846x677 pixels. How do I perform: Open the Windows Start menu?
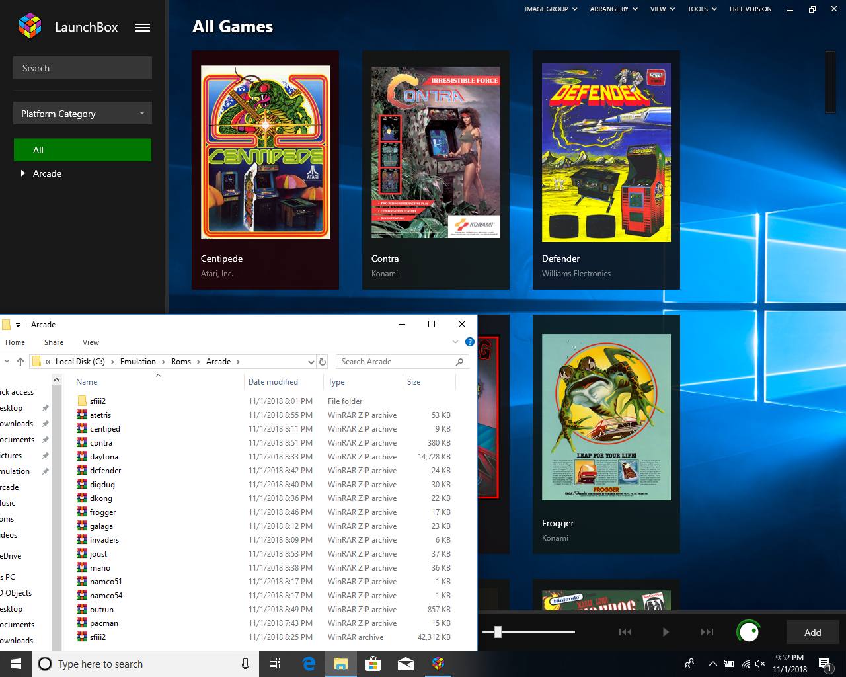point(16,664)
